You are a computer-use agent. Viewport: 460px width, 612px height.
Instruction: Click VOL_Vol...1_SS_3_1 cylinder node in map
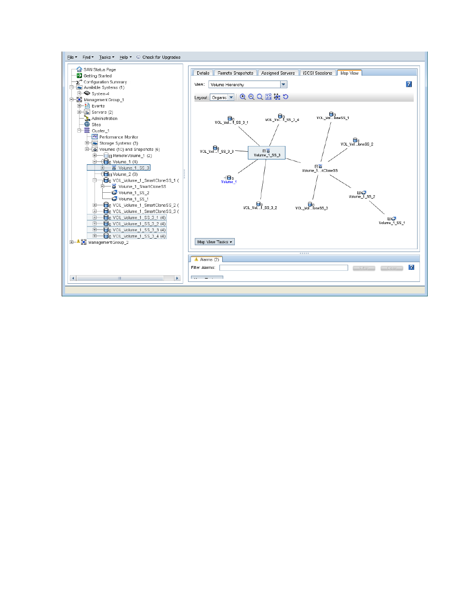[x=231, y=120]
